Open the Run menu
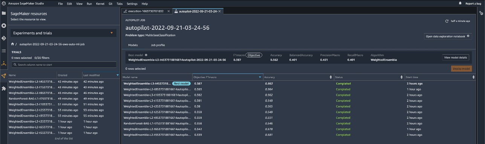The height and width of the screenshot is (144, 485). point(89,3)
